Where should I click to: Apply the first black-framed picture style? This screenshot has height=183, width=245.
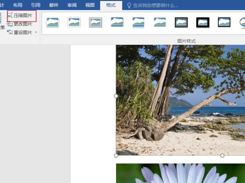pyautogui.click(x=181, y=22)
